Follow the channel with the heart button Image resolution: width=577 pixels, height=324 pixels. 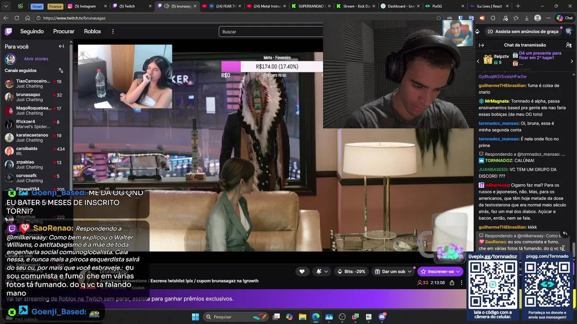pos(302,271)
